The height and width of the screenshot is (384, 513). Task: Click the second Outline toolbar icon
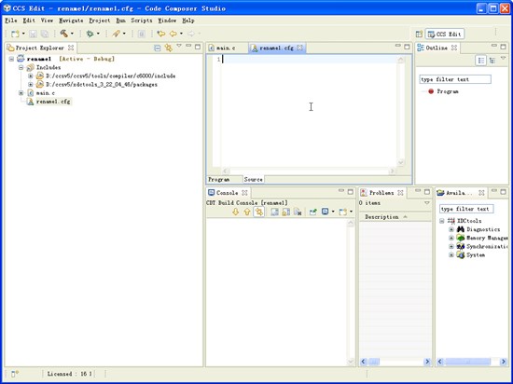[492, 61]
